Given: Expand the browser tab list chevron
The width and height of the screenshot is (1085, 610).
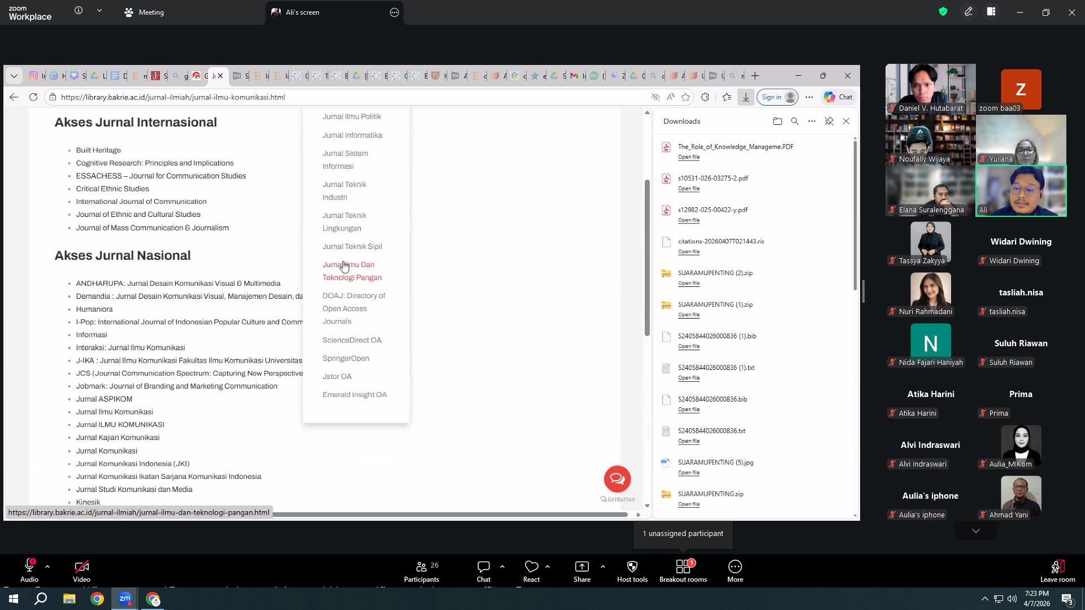Looking at the screenshot, I should click(x=14, y=76).
